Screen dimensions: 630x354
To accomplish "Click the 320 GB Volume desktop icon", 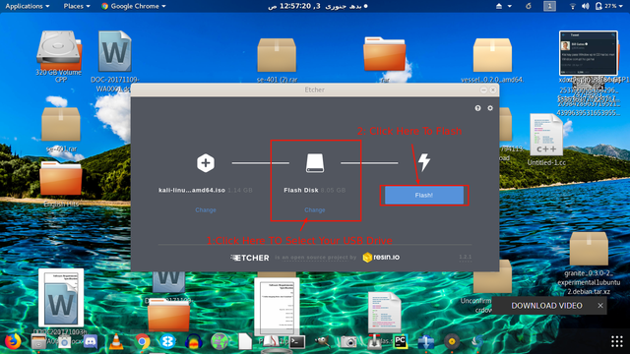I will (x=59, y=56).
